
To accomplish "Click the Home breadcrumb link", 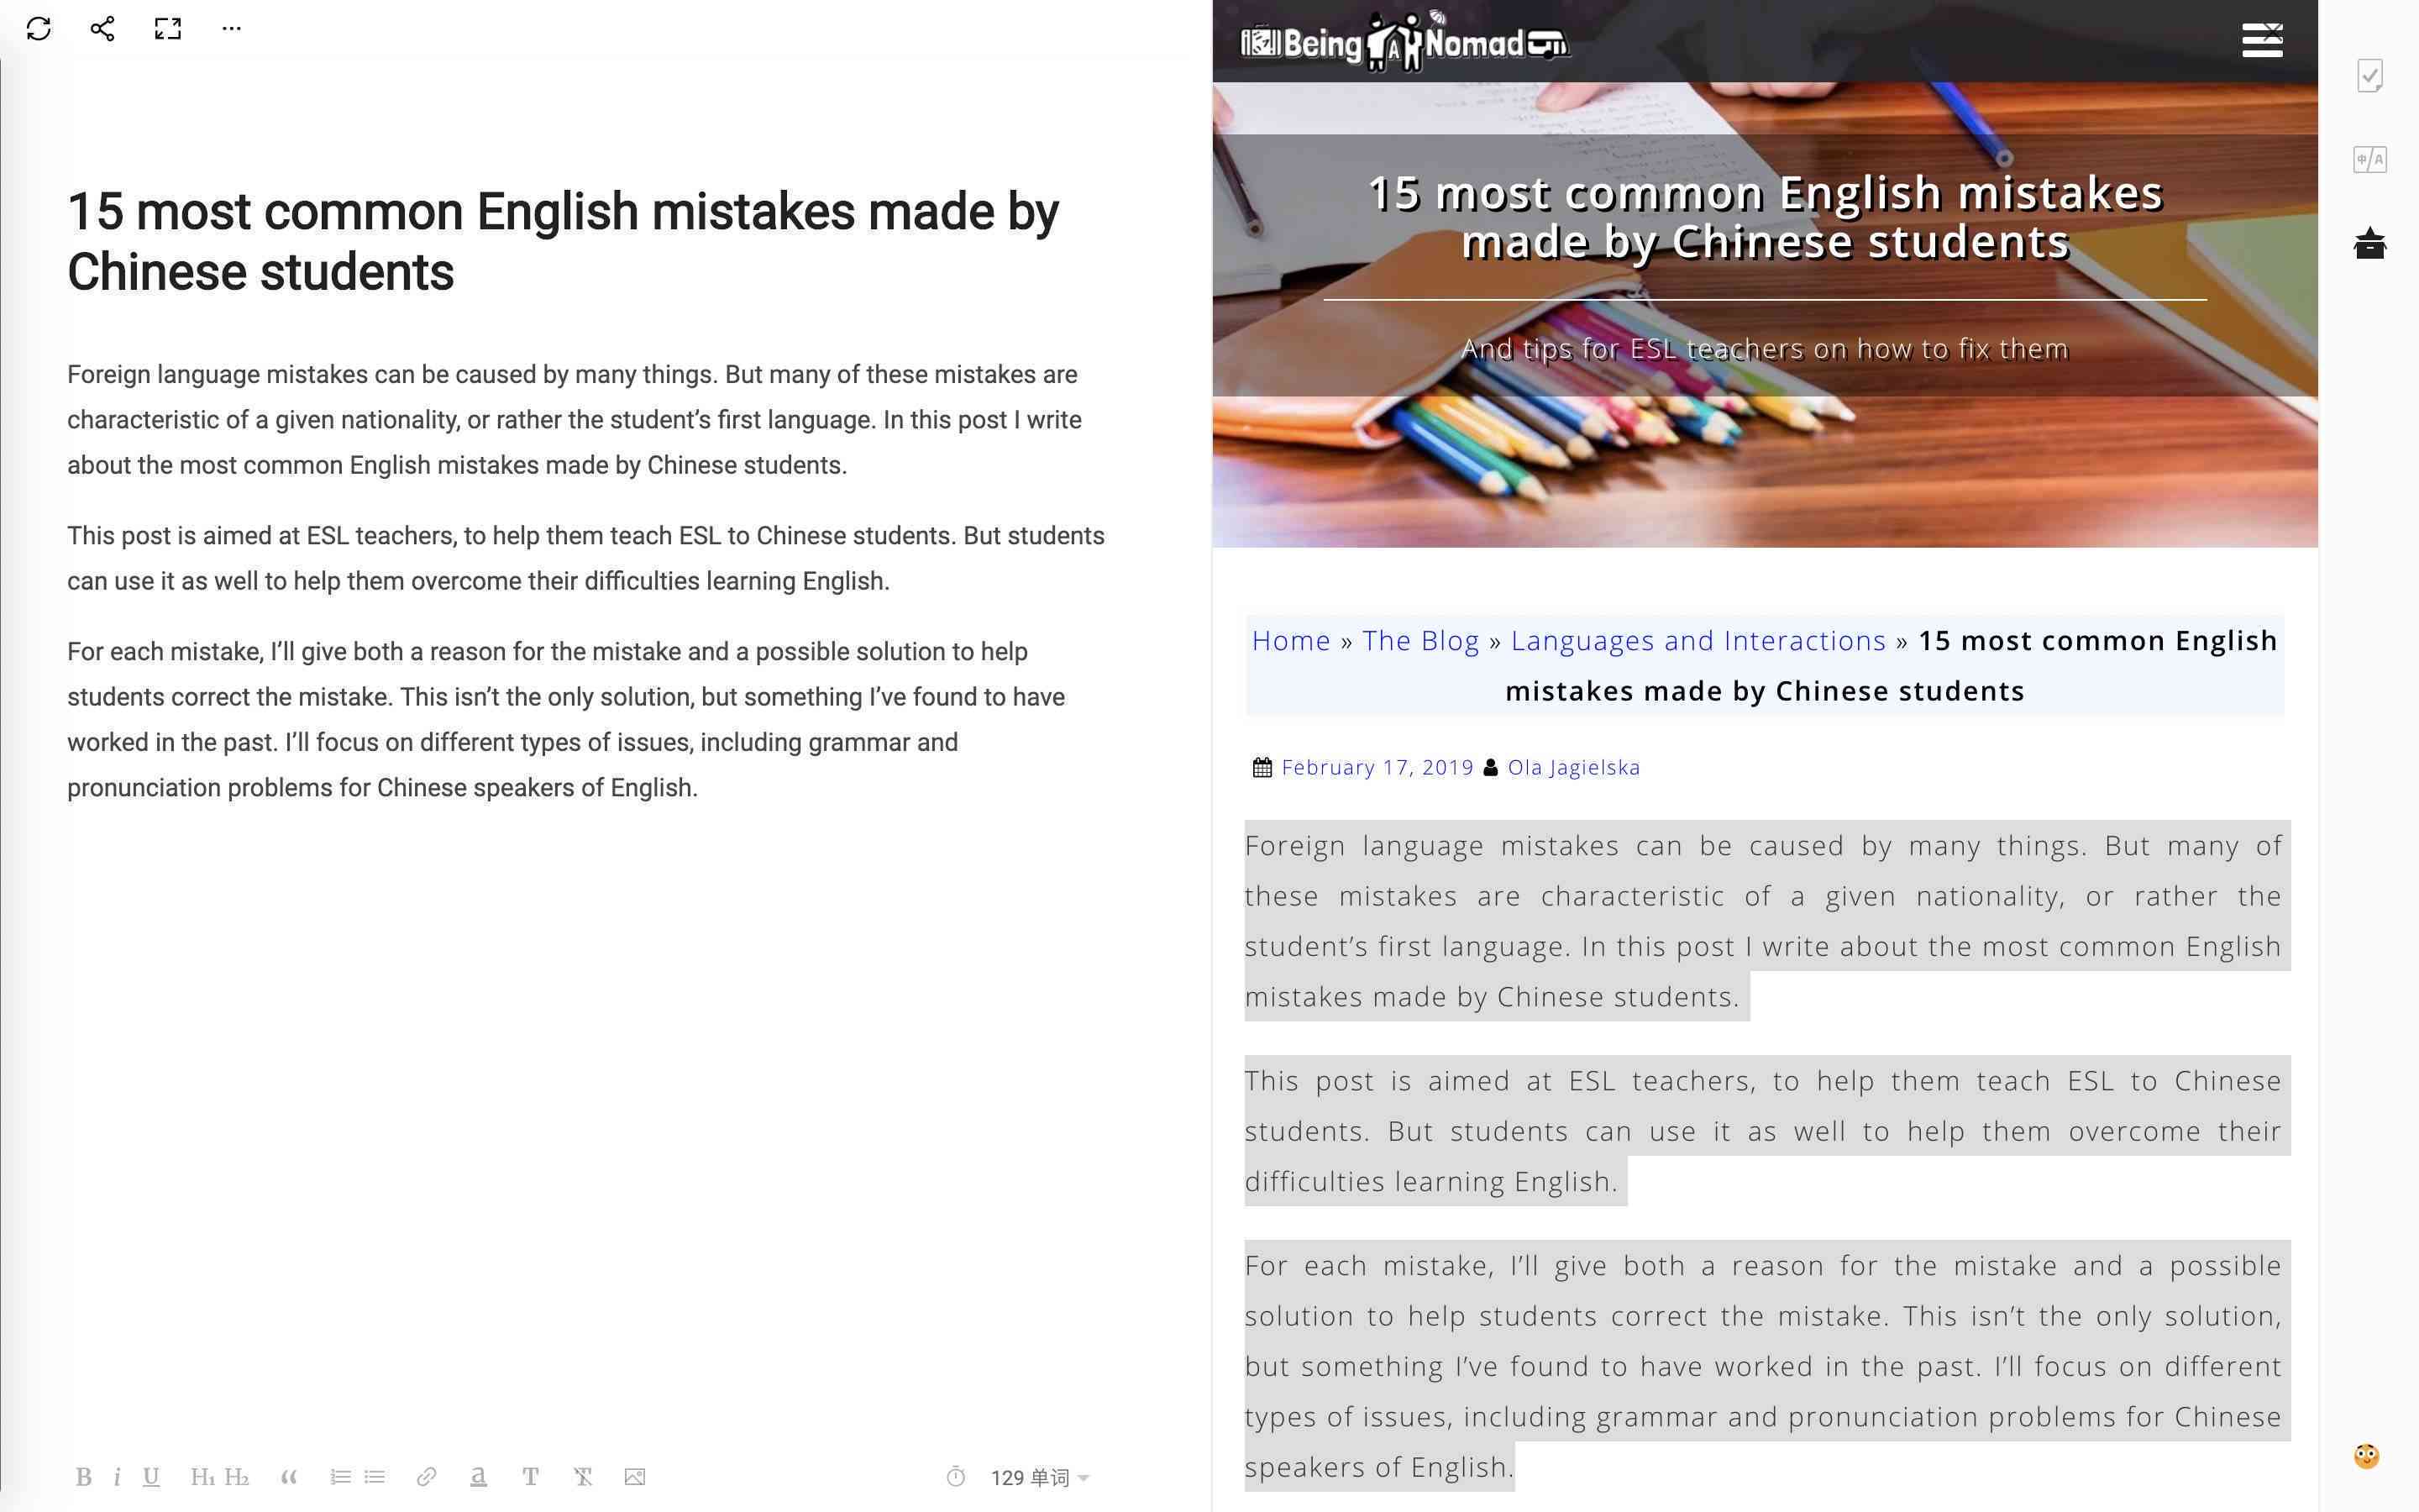I will pos(1292,641).
